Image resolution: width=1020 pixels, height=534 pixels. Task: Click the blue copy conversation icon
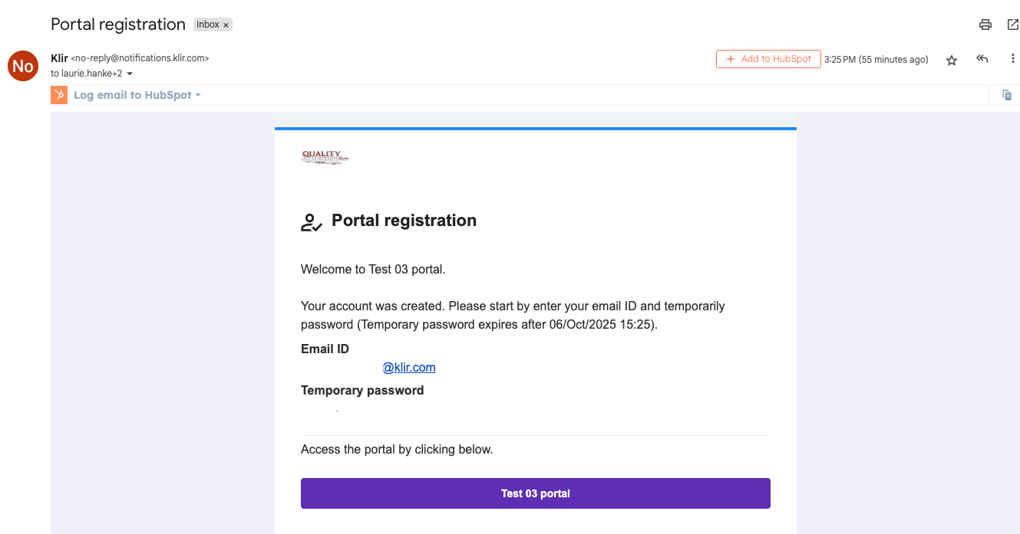(1007, 94)
